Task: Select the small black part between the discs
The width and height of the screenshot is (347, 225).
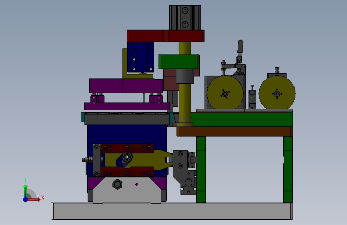Action: [252, 97]
